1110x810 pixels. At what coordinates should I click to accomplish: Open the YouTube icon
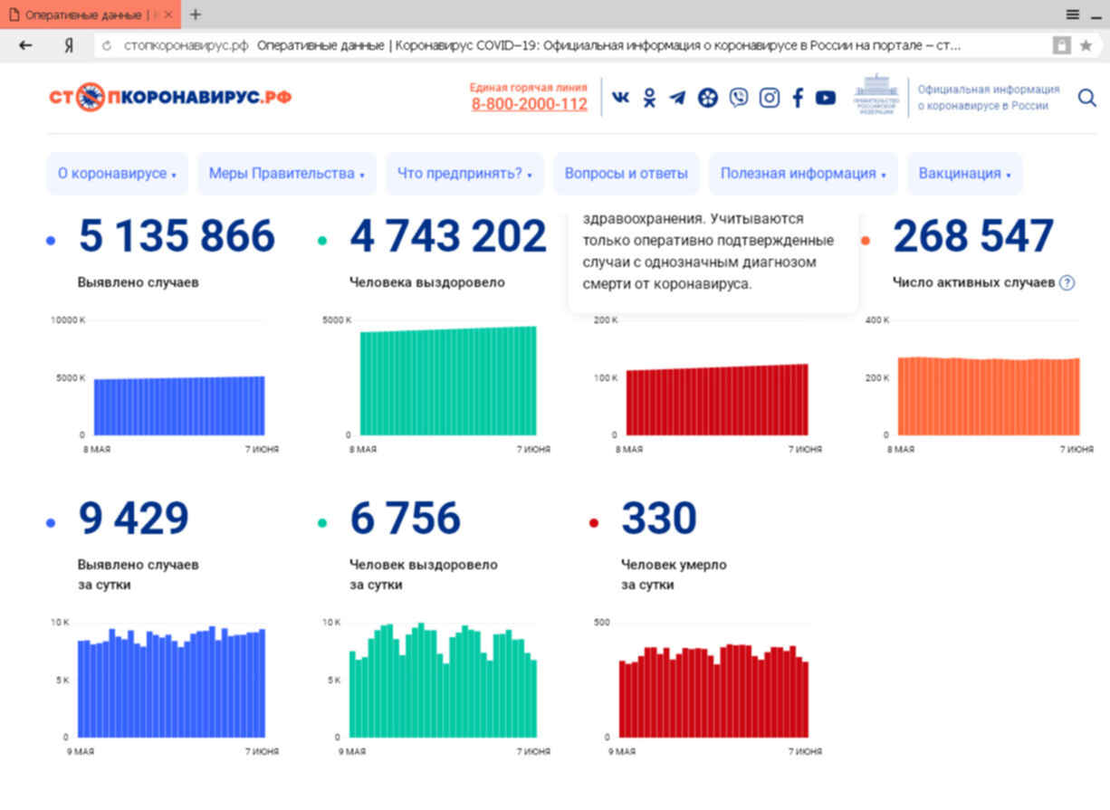click(826, 98)
